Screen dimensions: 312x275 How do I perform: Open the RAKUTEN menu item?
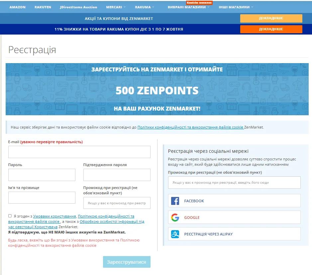43,7
